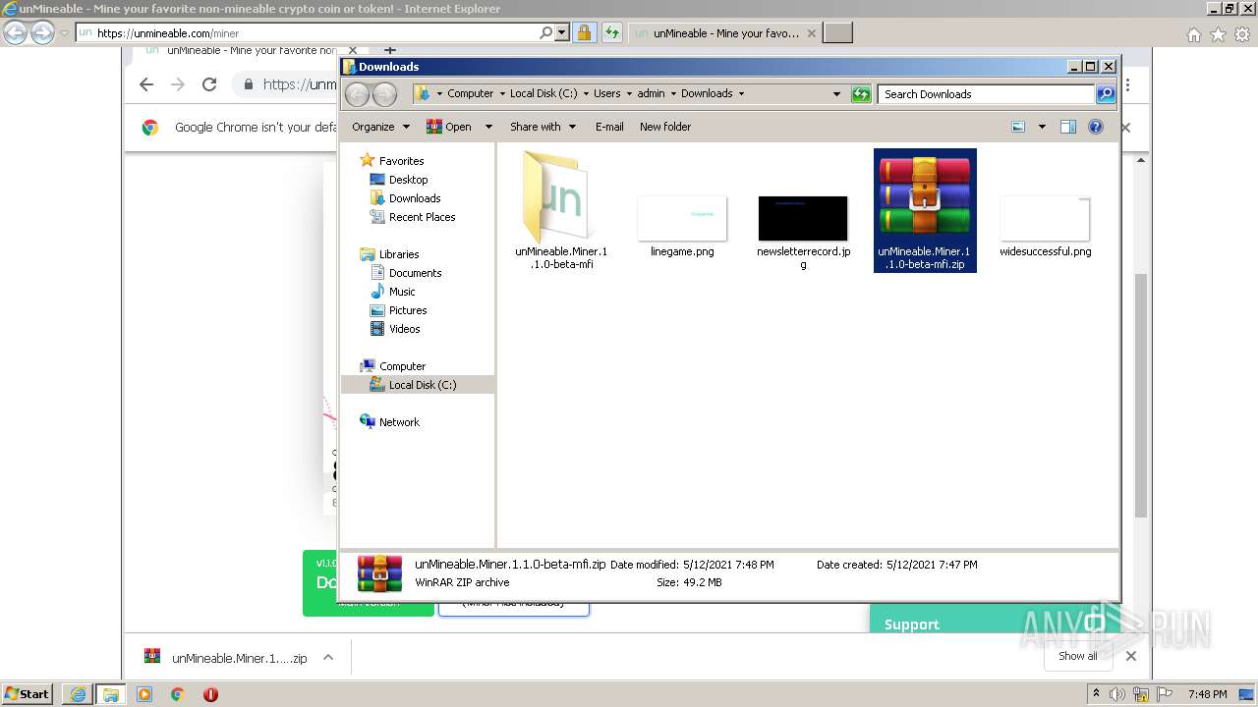The image size is (1258, 707).
Task: Refresh the Downloads folder view
Action: (x=861, y=94)
